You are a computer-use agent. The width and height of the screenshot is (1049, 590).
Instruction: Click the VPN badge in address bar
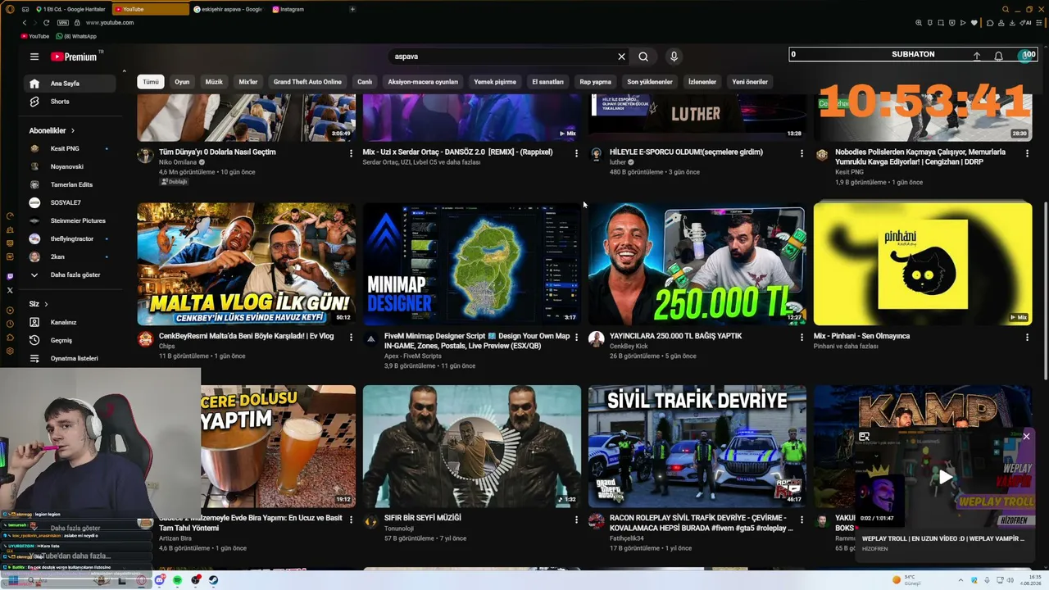point(63,22)
